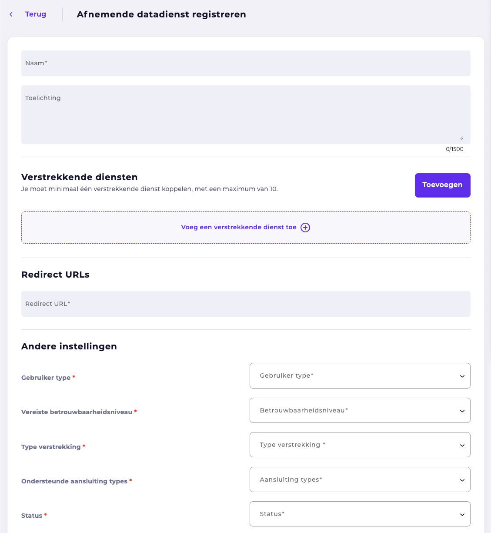Open the Status select field
The width and height of the screenshot is (491, 533).
[360, 514]
